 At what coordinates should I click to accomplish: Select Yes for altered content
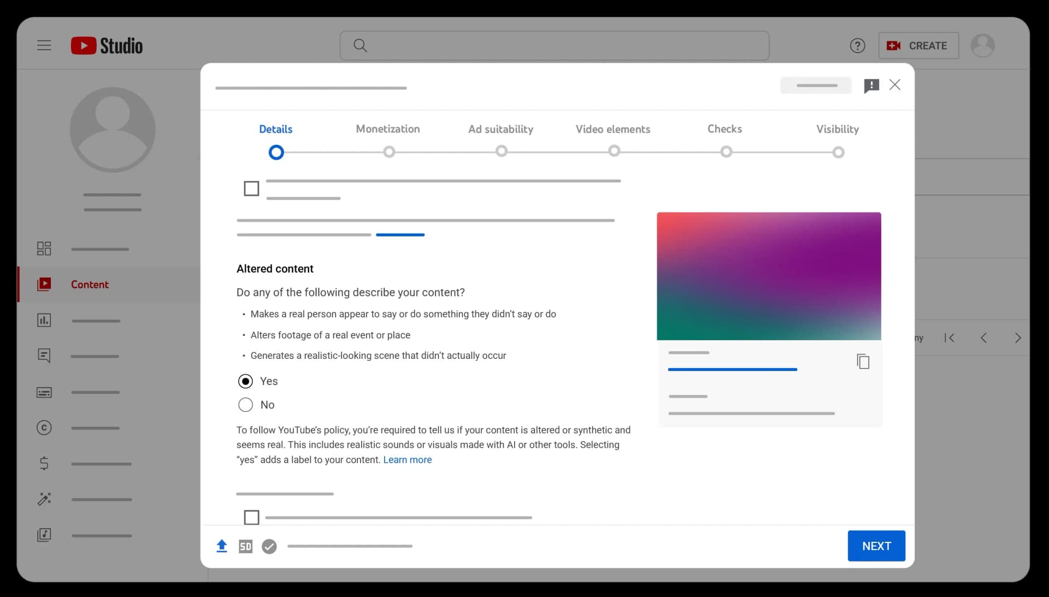[245, 381]
